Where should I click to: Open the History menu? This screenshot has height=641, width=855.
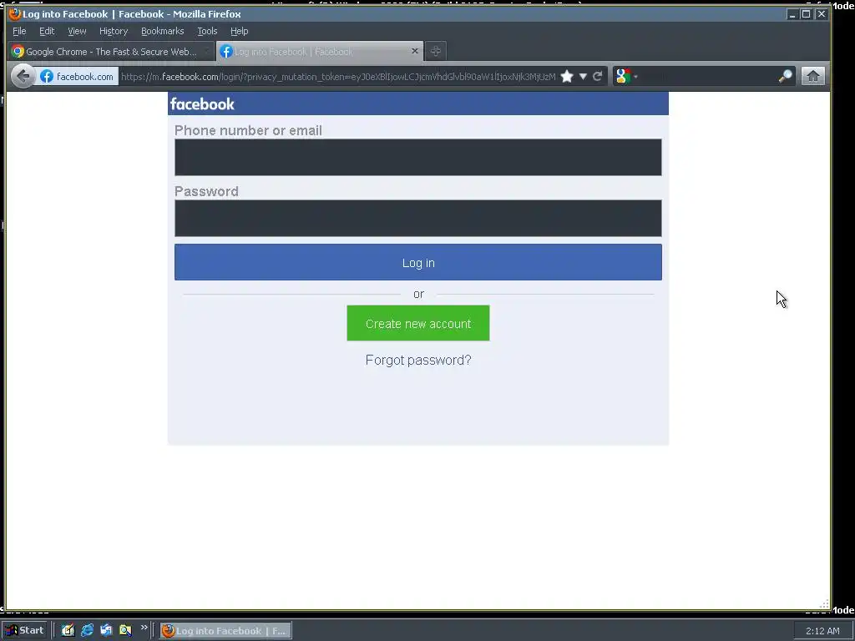pyautogui.click(x=114, y=31)
